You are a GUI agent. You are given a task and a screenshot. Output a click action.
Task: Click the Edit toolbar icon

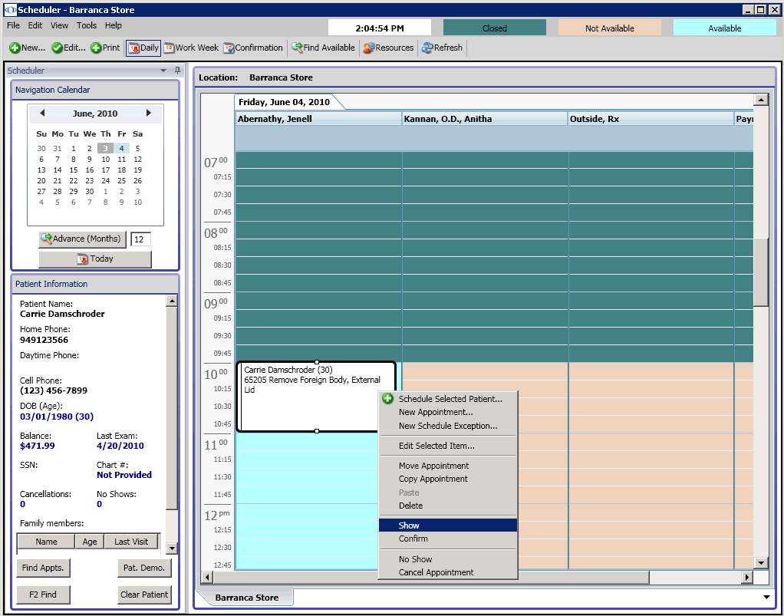point(68,48)
